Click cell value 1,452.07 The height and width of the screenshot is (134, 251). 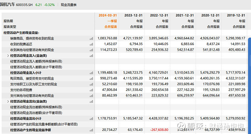110,44
